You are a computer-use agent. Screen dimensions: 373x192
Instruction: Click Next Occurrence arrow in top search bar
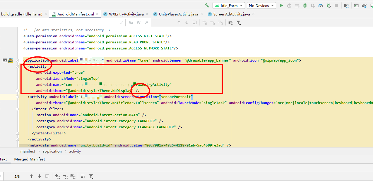click(187, 22)
